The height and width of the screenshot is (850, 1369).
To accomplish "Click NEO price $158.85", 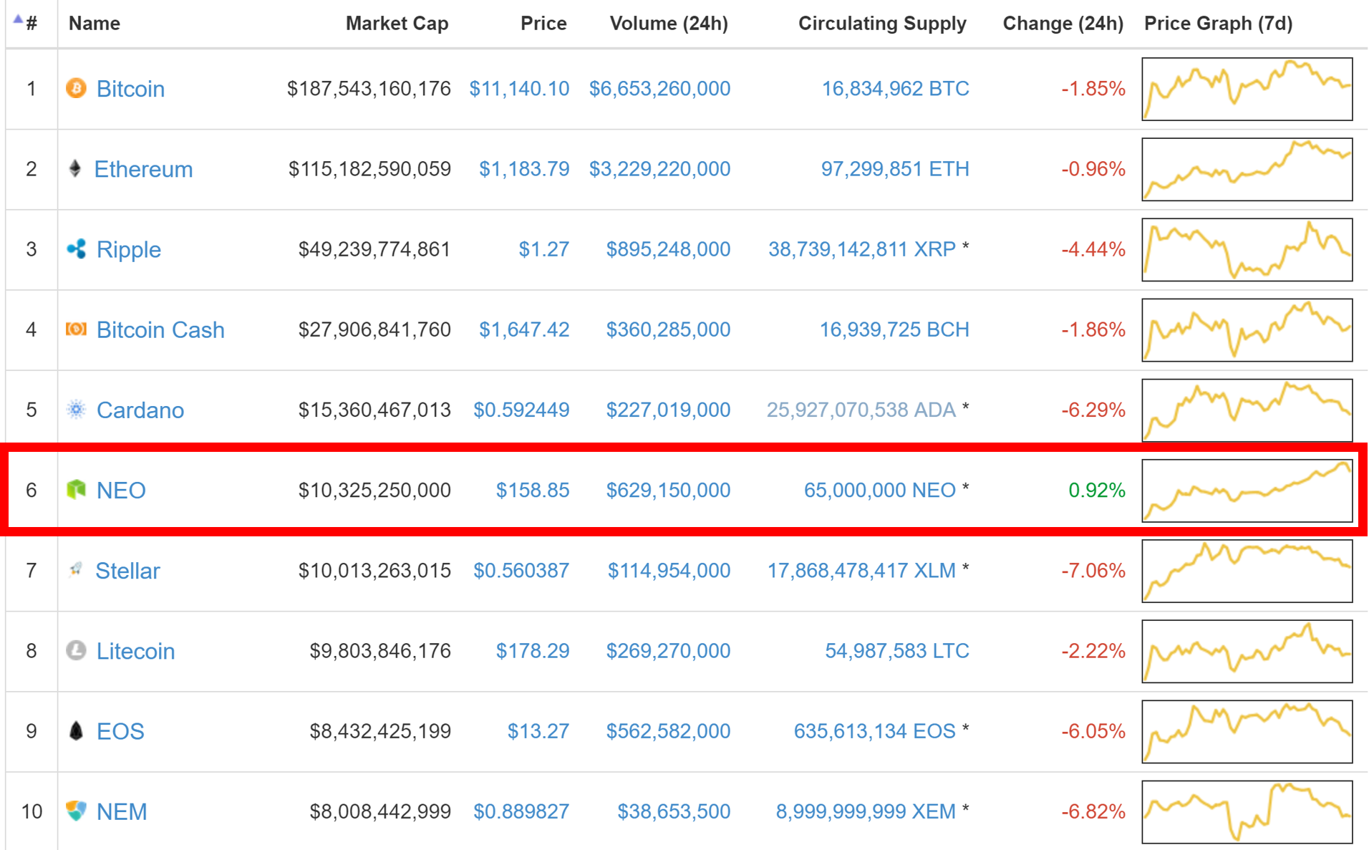I will pos(533,489).
